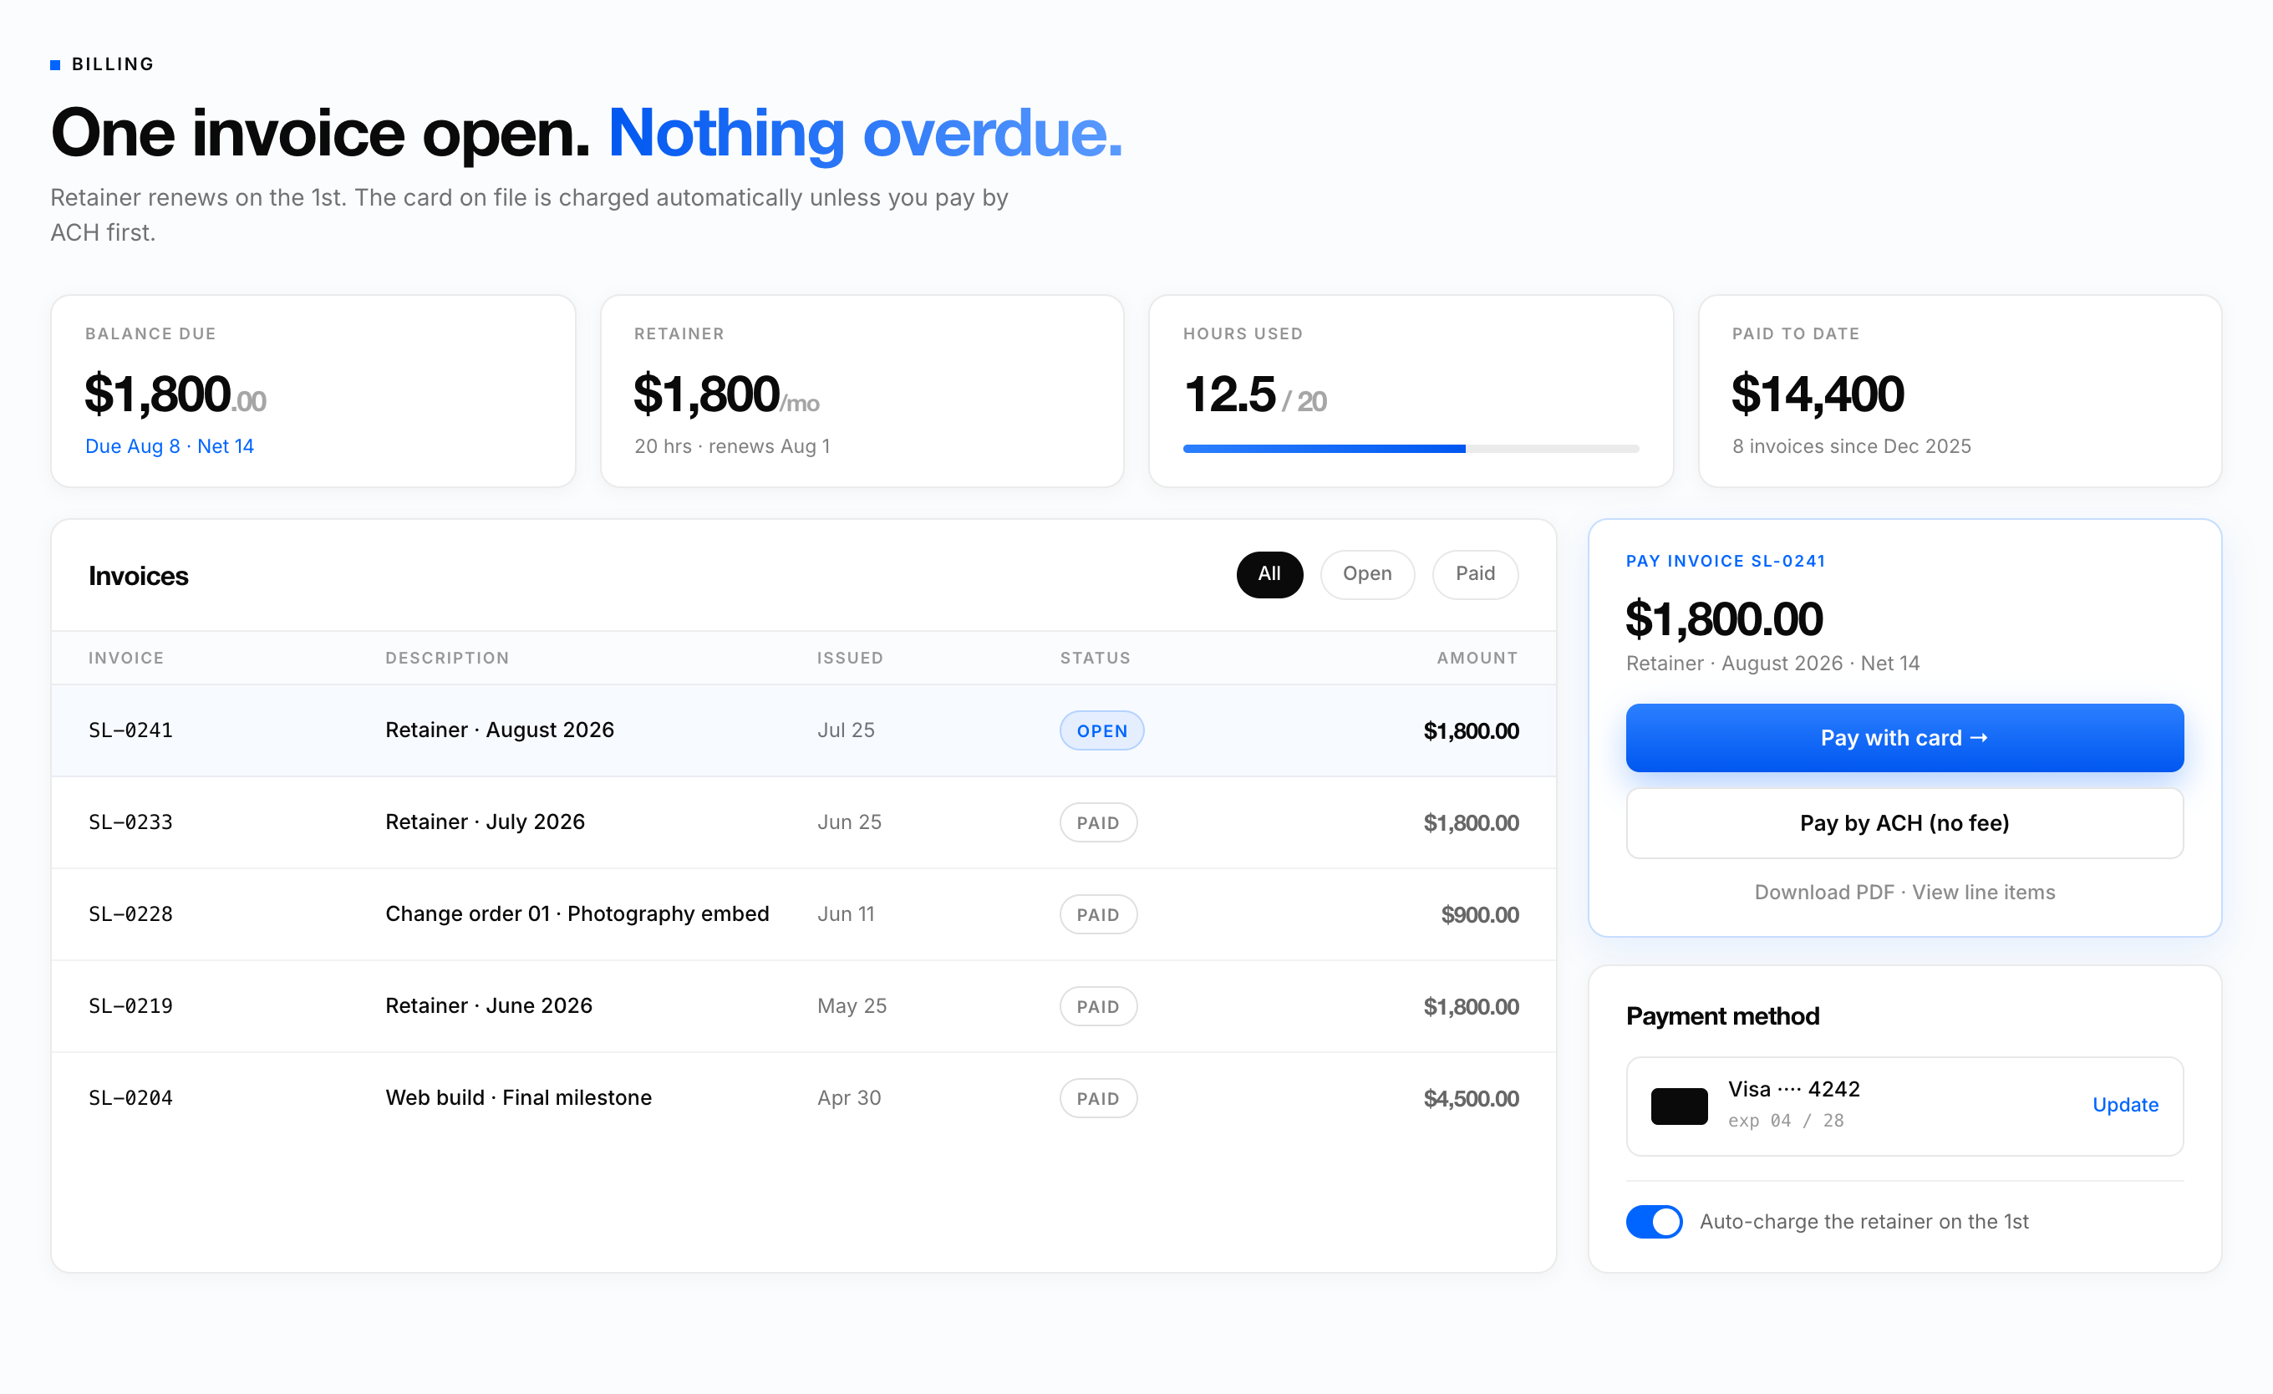Click the AMOUNT column header

(x=1477, y=658)
